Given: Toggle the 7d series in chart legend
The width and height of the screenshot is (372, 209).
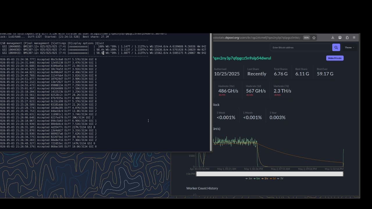Looking at the screenshot, I should point(280,179).
